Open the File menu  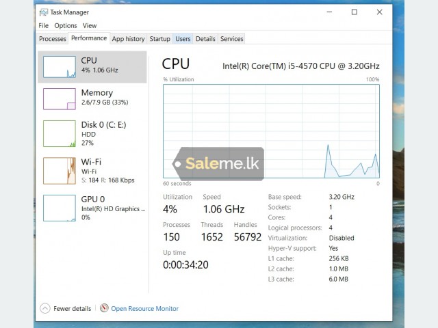[x=43, y=26]
